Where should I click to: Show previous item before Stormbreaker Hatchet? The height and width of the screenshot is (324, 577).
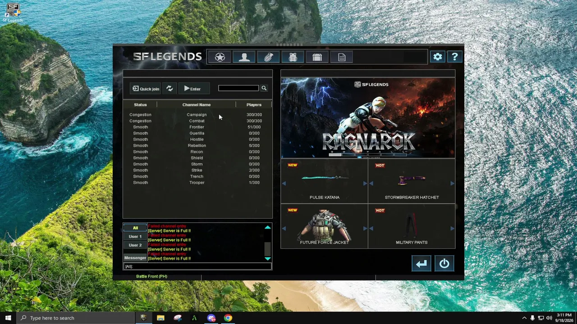click(x=371, y=183)
